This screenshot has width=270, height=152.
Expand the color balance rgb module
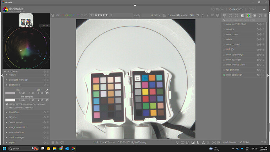(235, 54)
